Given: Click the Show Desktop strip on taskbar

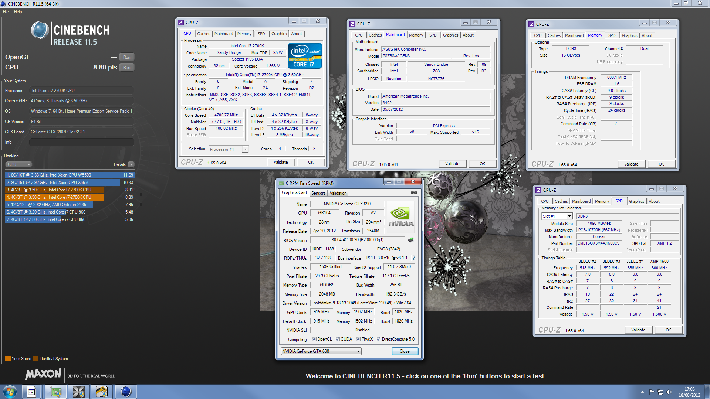Looking at the screenshot, I should click(x=707, y=392).
